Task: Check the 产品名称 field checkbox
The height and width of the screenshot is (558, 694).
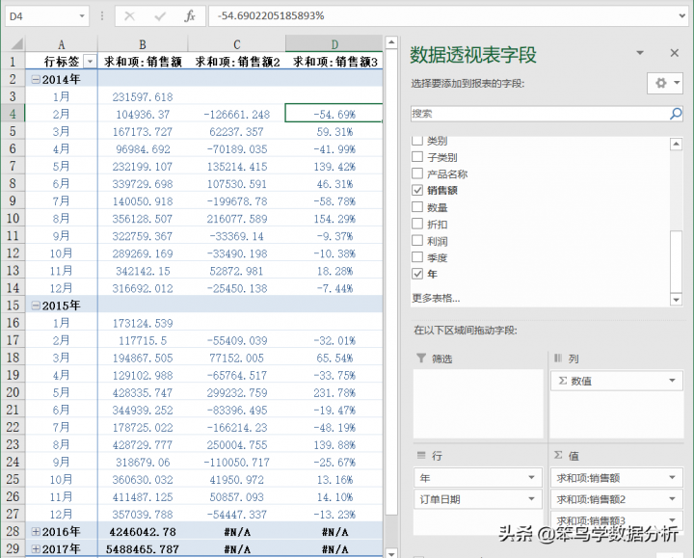Action: [x=417, y=173]
